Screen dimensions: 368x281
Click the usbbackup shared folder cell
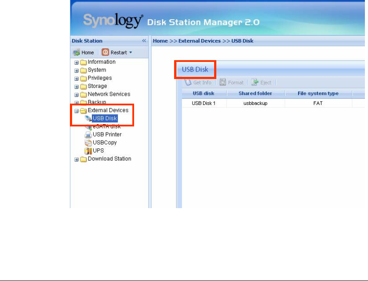[x=255, y=103]
